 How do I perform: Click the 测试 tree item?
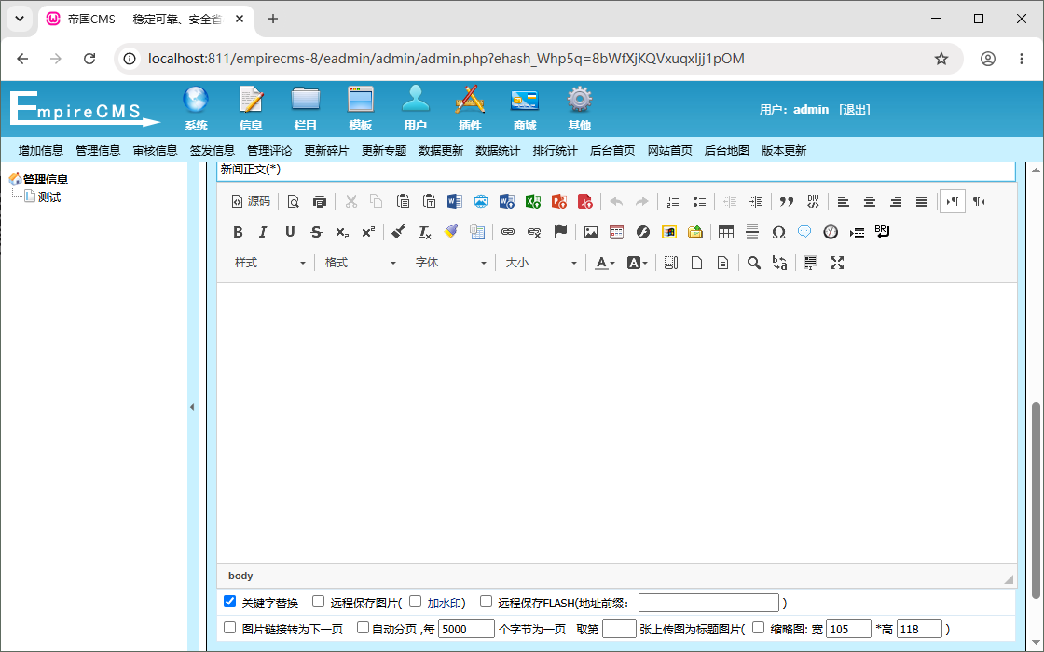49,197
